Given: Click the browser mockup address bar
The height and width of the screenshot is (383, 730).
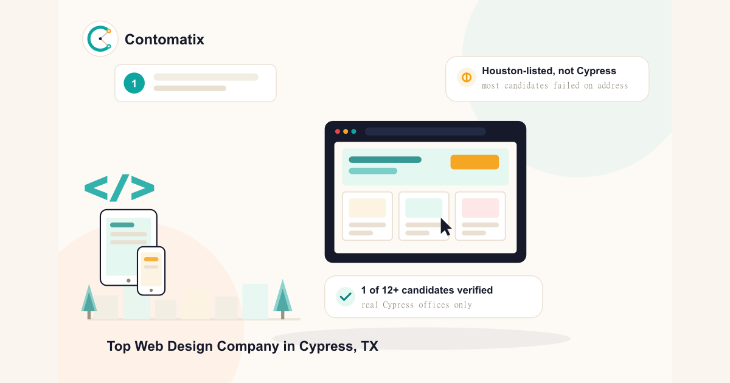Looking at the screenshot, I should click(x=425, y=131).
